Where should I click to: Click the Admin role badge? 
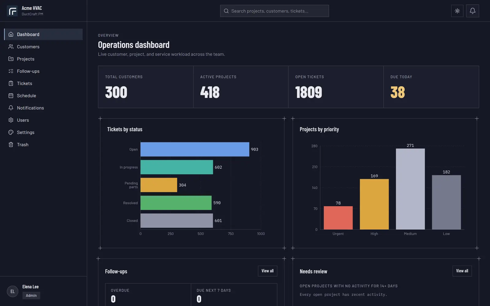click(31, 296)
